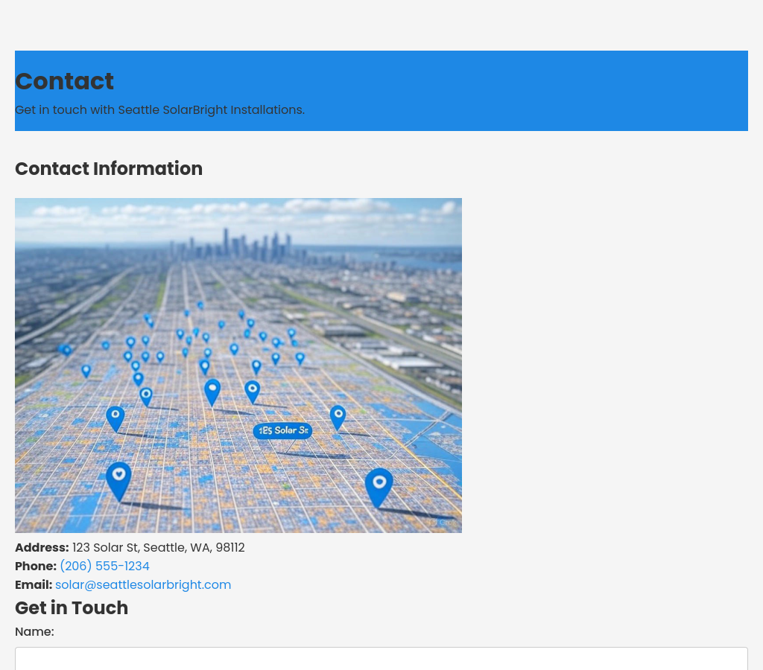Click the bold Email: label
Screen dimensions: 763x670
click(x=34, y=584)
